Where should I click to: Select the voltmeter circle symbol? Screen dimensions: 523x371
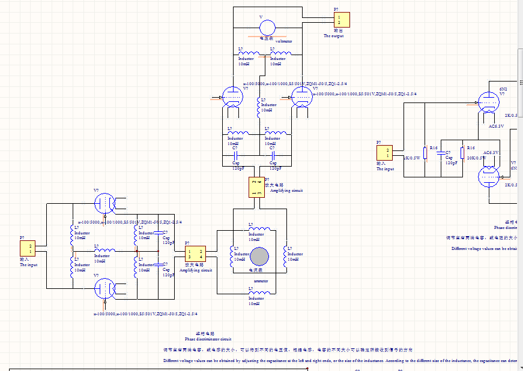coord(267,28)
